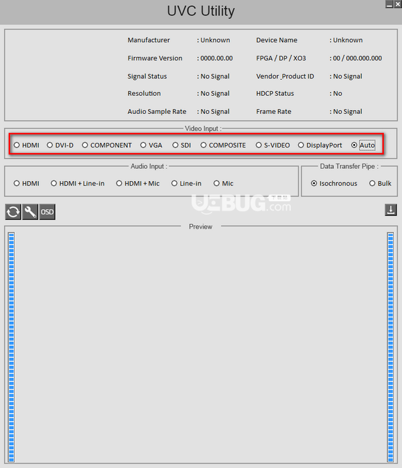402x468 pixels.
Task: Select Mic audio input
Action: coord(223,183)
